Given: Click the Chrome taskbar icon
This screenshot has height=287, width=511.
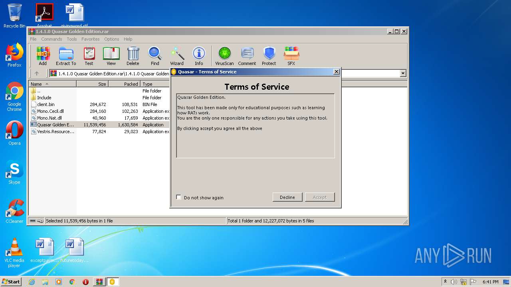Looking at the screenshot, I should [x=72, y=282].
